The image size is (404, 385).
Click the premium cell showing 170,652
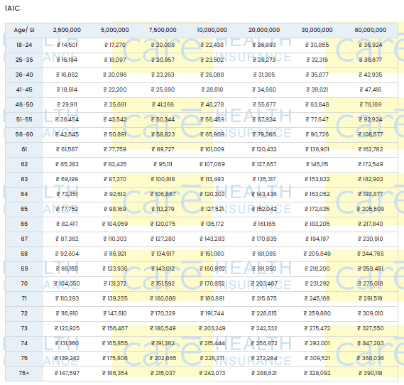212,283
